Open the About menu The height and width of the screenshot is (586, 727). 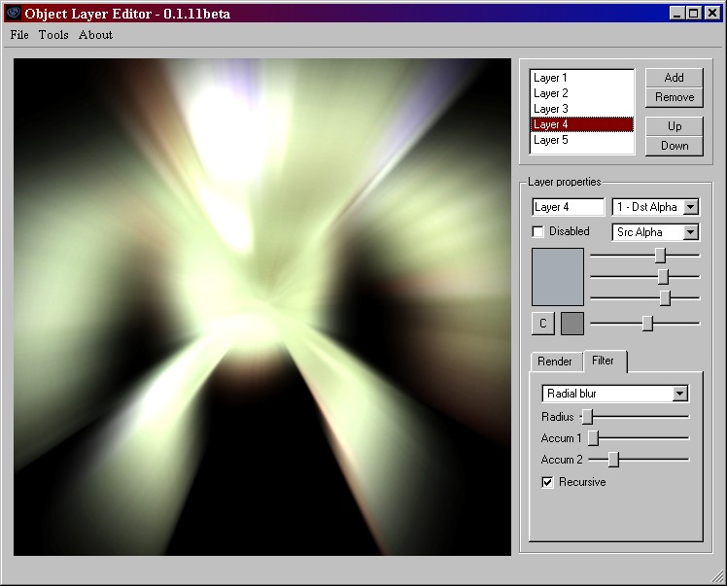click(95, 35)
